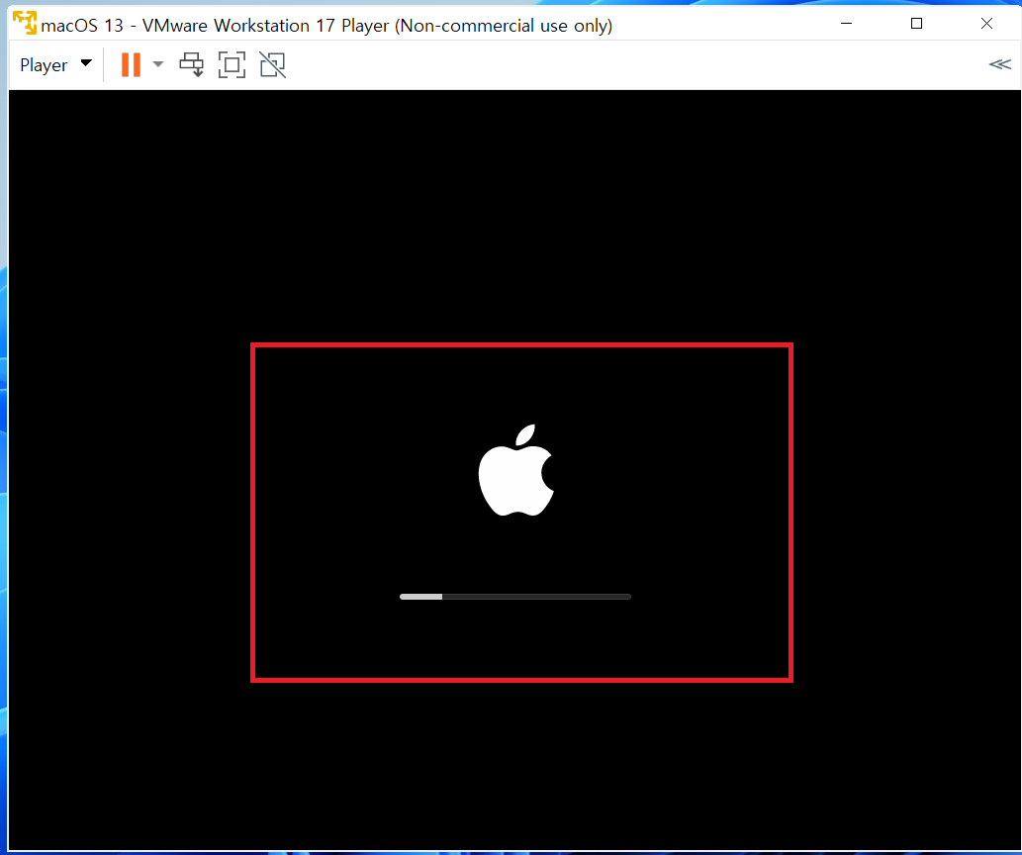The width and height of the screenshot is (1022, 855).
Task: Open the Player menu
Action: pyautogui.click(x=56, y=64)
